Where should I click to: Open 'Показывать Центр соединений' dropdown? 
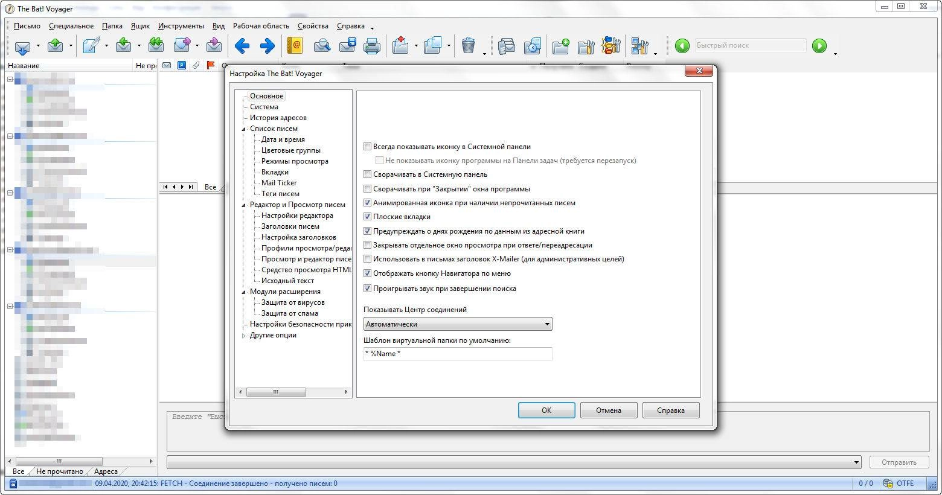pyautogui.click(x=458, y=324)
